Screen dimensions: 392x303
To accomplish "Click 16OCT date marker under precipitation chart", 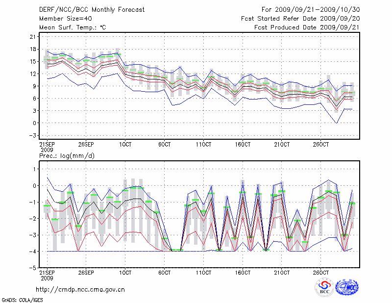I will click(x=243, y=272).
